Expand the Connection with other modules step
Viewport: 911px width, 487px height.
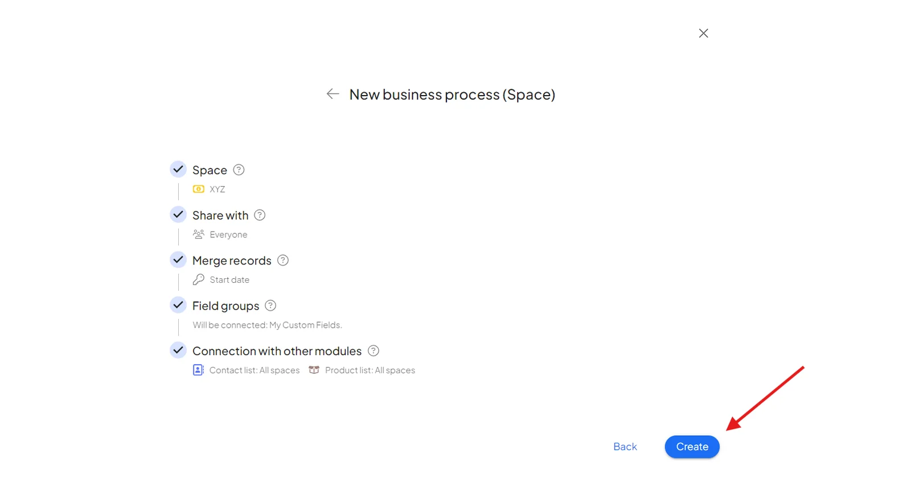277,351
